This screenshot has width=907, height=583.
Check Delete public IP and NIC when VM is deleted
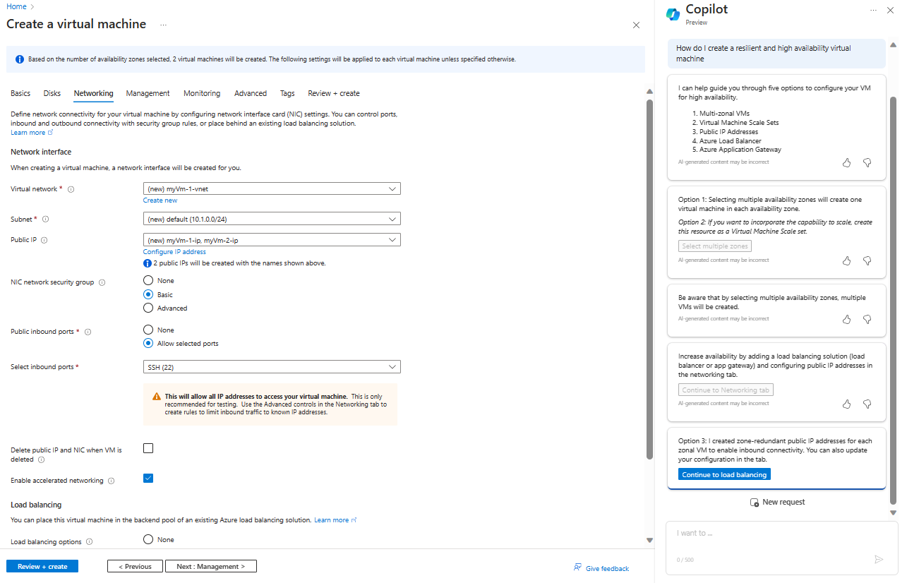[x=148, y=448]
